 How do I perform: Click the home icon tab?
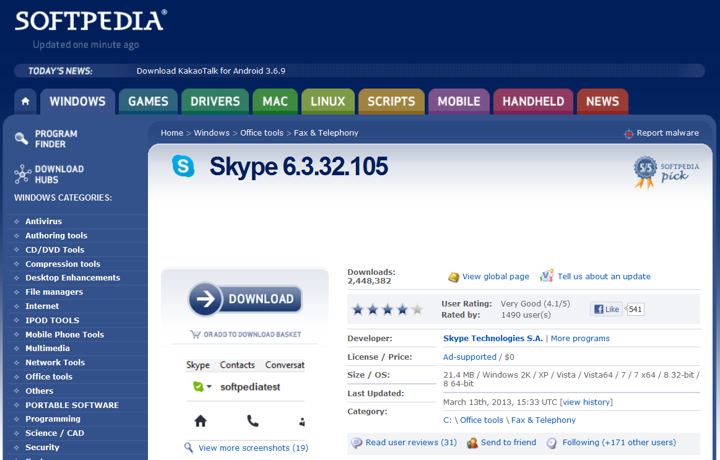(25, 102)
